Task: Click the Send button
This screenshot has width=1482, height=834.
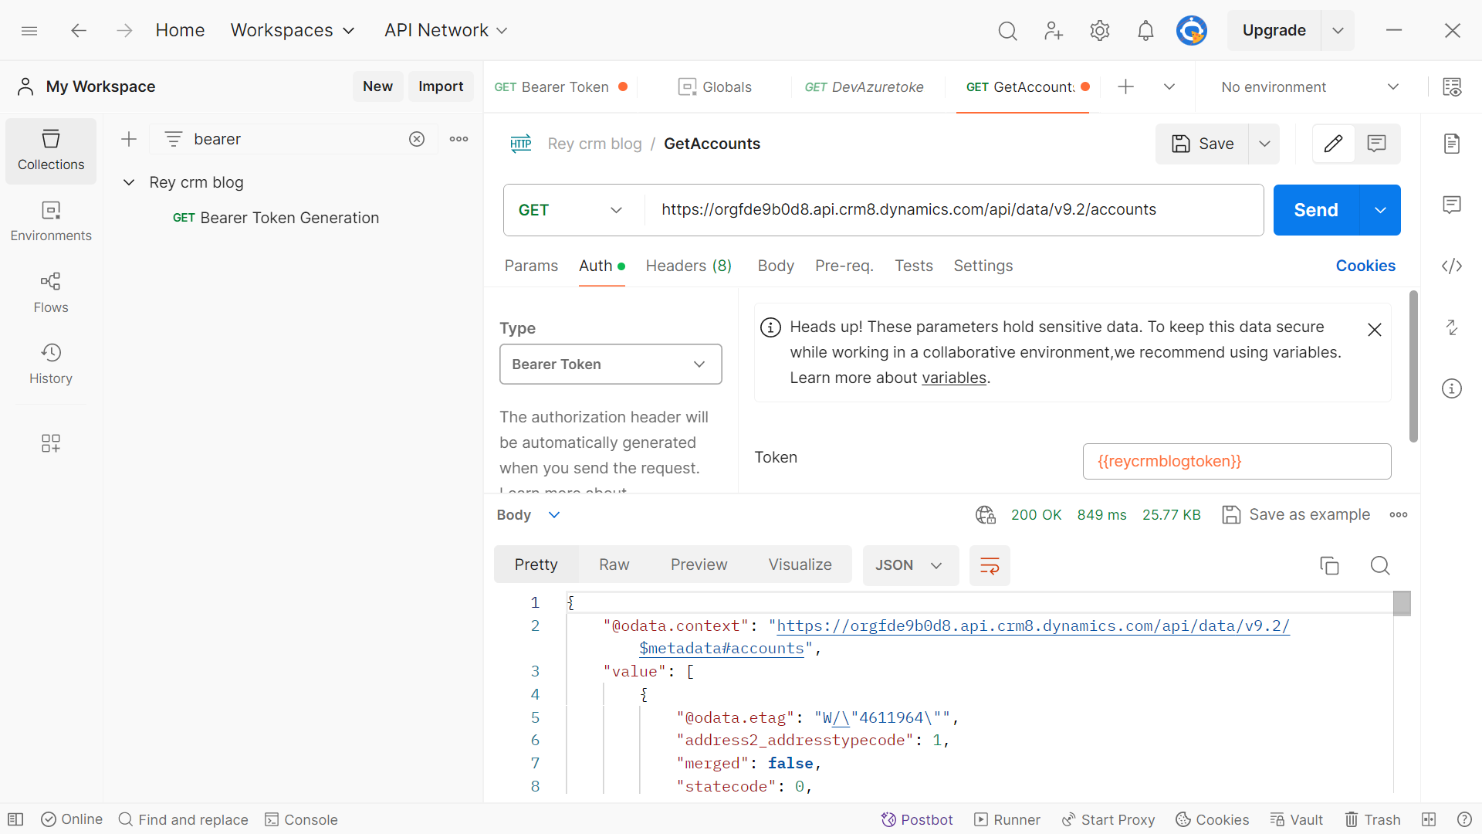Action: click(x=1316, y=210)
